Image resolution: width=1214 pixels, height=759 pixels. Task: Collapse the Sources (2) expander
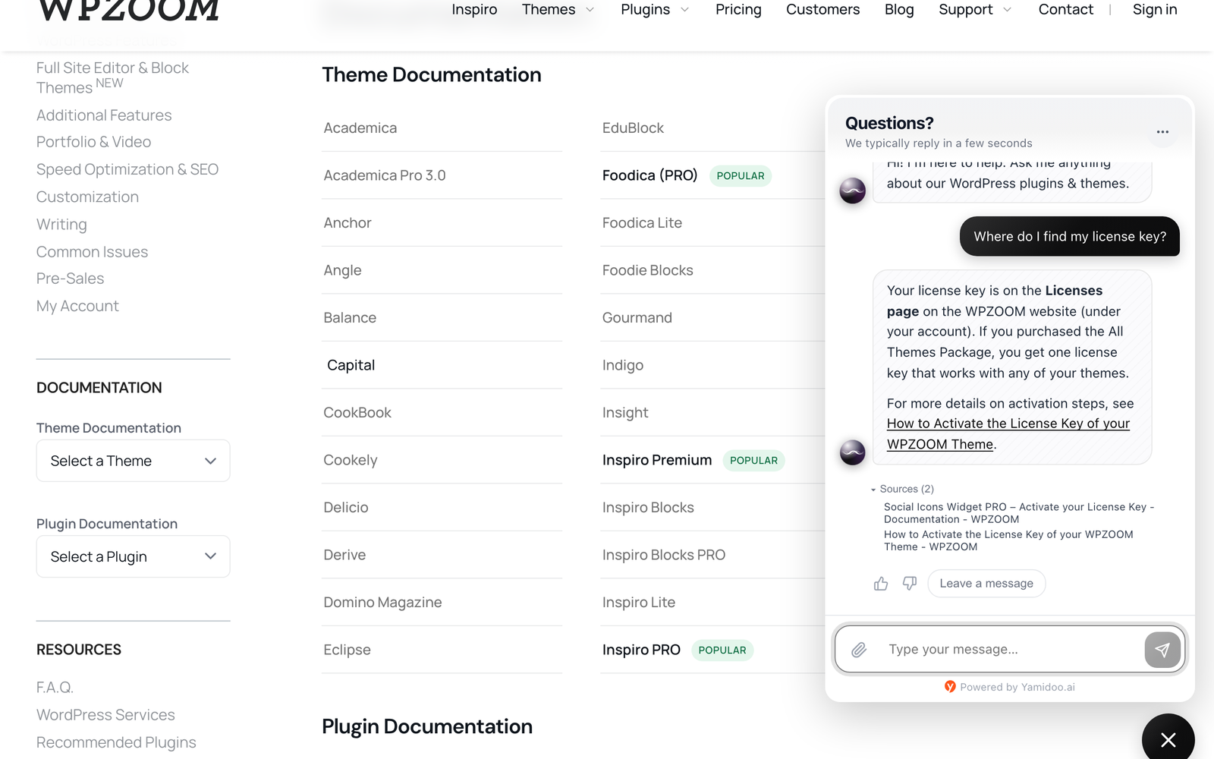[x=903, y=489]
